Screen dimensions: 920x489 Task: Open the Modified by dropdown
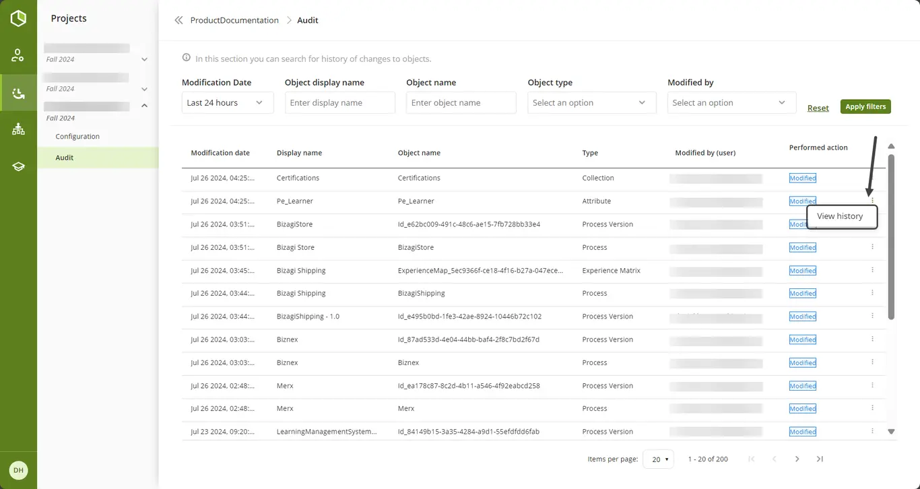731,102
